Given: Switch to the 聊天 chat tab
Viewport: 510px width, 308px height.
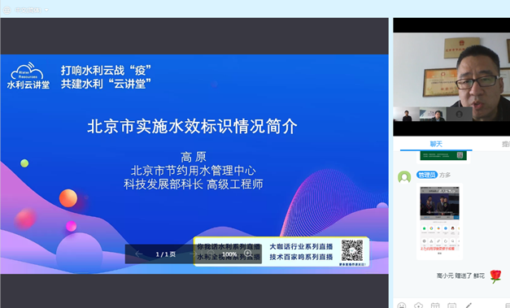Looking at the screenshot, I should [436, 144].
